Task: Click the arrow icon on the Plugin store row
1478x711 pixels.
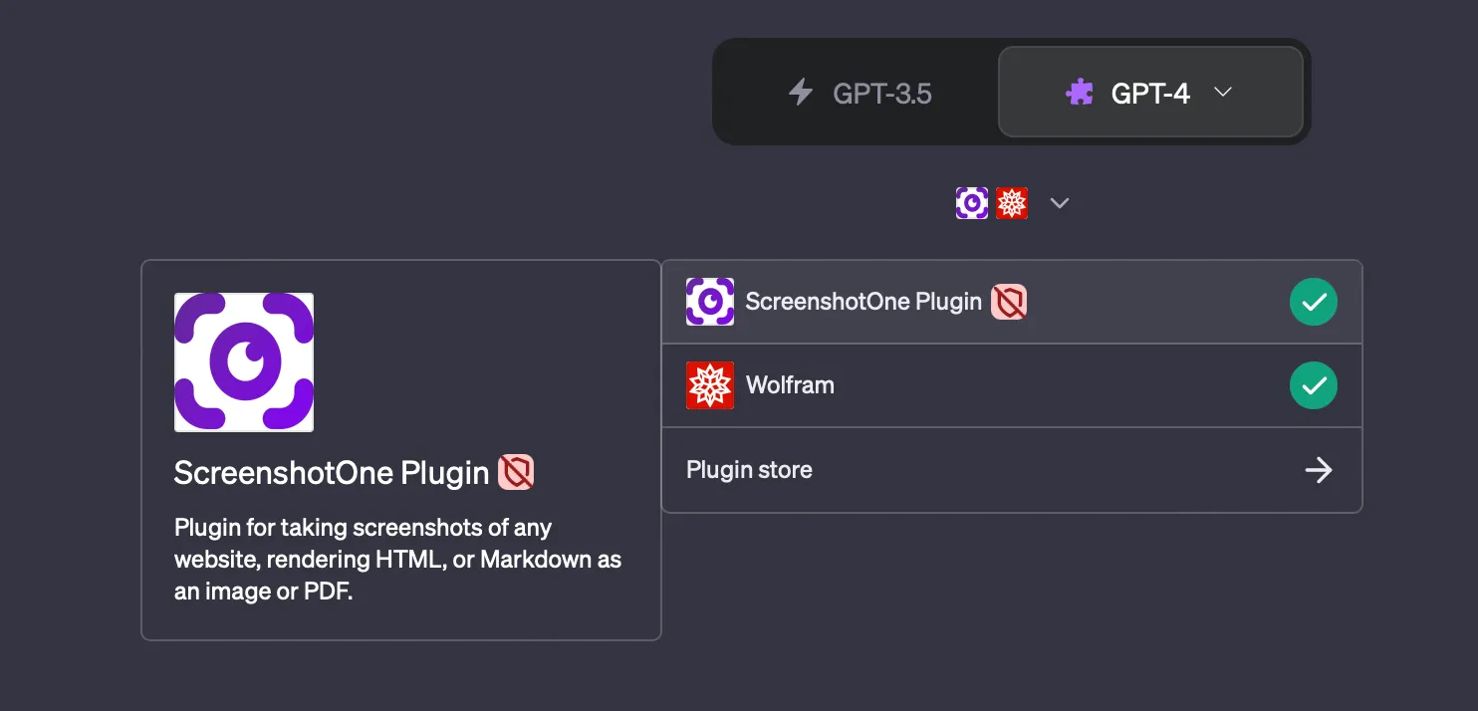Action: 1319,470
